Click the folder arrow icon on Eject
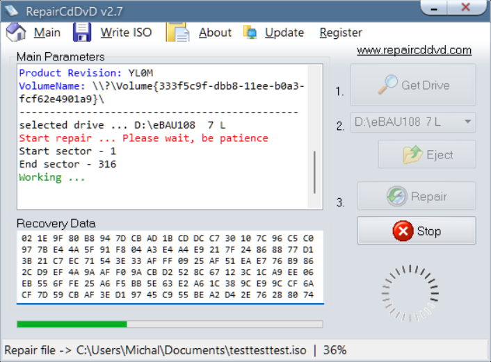This screenshot has height=362, width=491. [x=412, y=154]
